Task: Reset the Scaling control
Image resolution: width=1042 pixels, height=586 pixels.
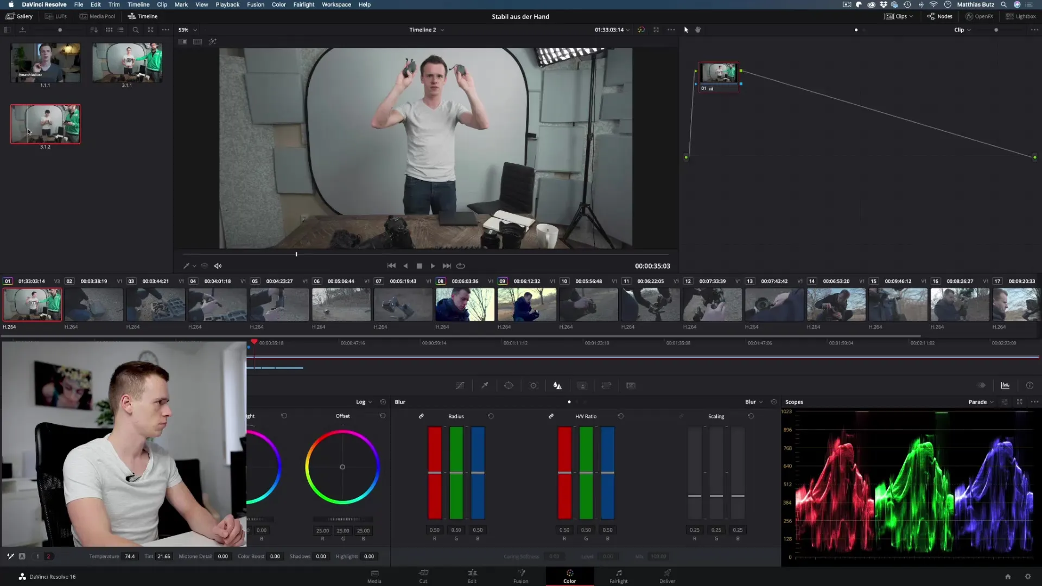Action: point(751,416)
